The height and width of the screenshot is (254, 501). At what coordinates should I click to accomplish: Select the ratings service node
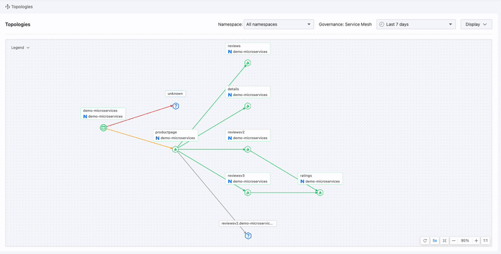click(320, 193)
